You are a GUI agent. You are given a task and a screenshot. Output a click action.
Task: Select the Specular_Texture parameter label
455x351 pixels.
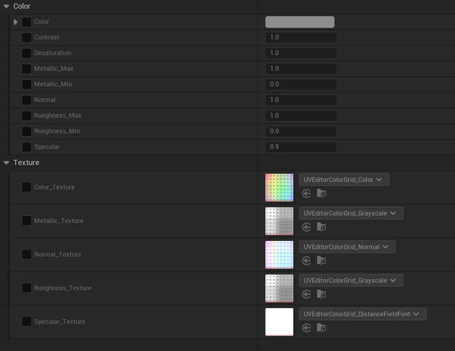click(x=60, y=321)
